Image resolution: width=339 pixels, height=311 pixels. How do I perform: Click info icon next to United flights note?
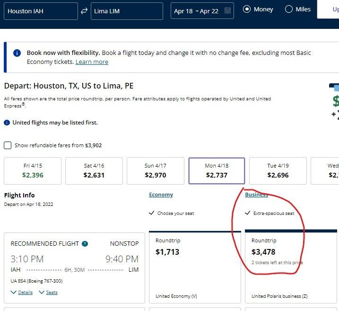point(7,123)
